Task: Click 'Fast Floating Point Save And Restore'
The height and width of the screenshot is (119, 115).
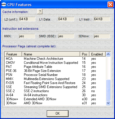Action: [x=50, y=83]
